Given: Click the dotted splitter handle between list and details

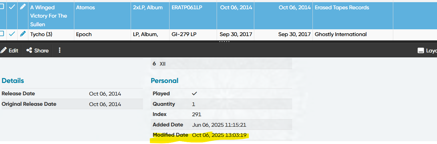Looking at the screenshot, I should (224, 41).
